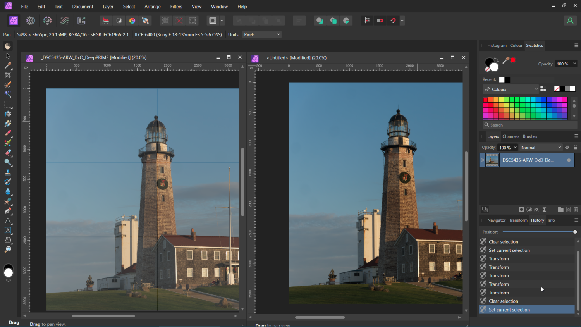Toggle snapping magnet in toolbar
This screenshot has height=327, width=581.
(x=393, y=21)
